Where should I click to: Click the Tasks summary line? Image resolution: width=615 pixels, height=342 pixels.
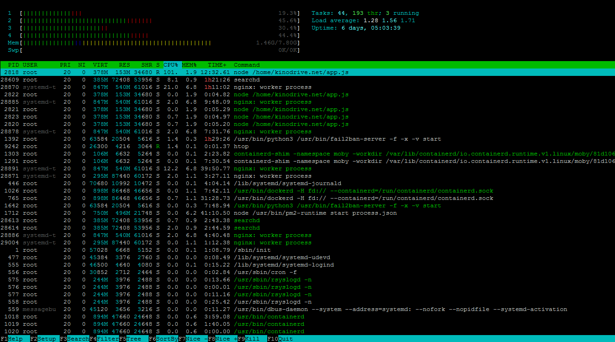[365, 13]
